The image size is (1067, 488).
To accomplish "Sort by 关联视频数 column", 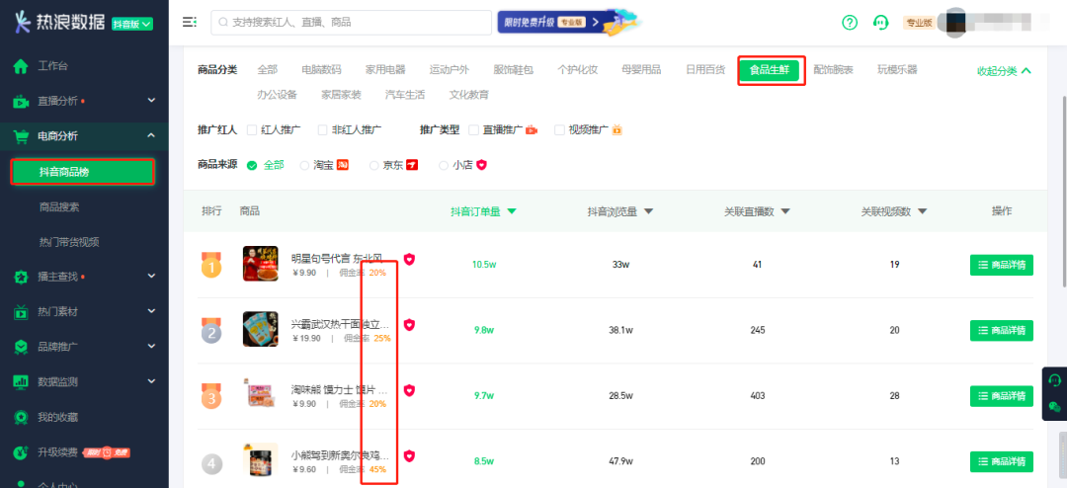I will pyautogui.click(x=894, y=211).
